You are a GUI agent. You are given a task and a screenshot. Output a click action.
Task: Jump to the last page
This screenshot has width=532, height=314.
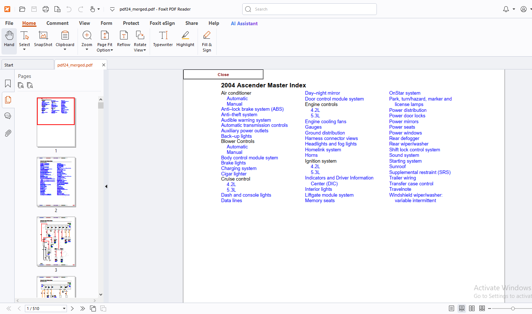(x=83, y=309)
